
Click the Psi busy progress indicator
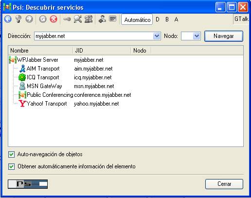(28, 184)
